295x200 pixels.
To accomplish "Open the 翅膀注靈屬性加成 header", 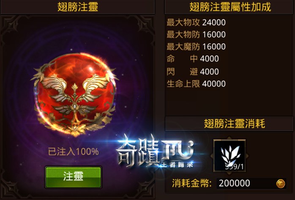I will (x=230, y=7).
